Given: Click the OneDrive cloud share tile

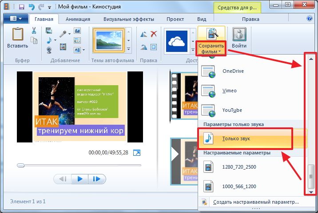Looking at the screenshot, I should 177,41.
